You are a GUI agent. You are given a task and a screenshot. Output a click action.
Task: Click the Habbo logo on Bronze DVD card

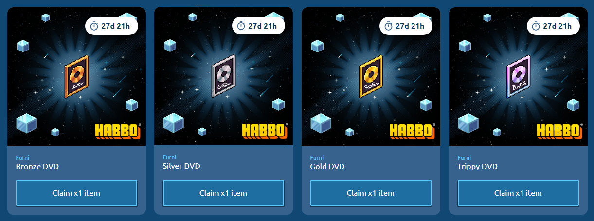[x=118, y=131]
